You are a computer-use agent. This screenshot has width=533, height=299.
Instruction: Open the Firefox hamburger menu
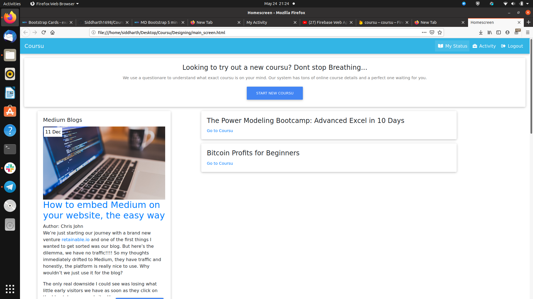pyautogui.click(x=528, y=32)
